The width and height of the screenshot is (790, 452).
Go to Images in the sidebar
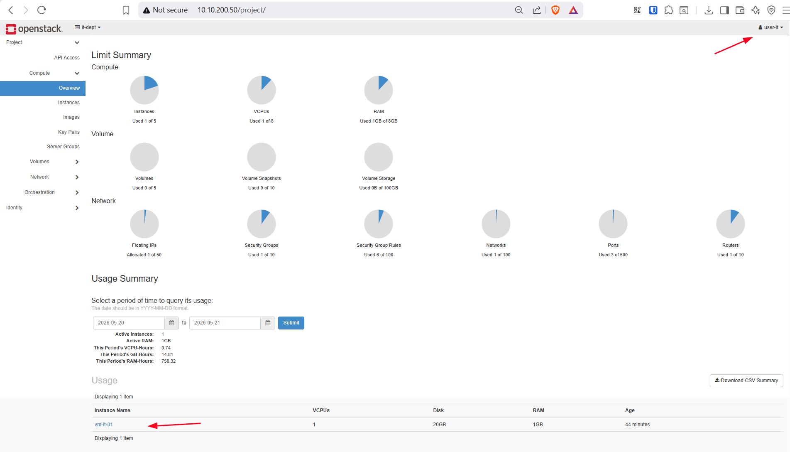pos(71,117)
